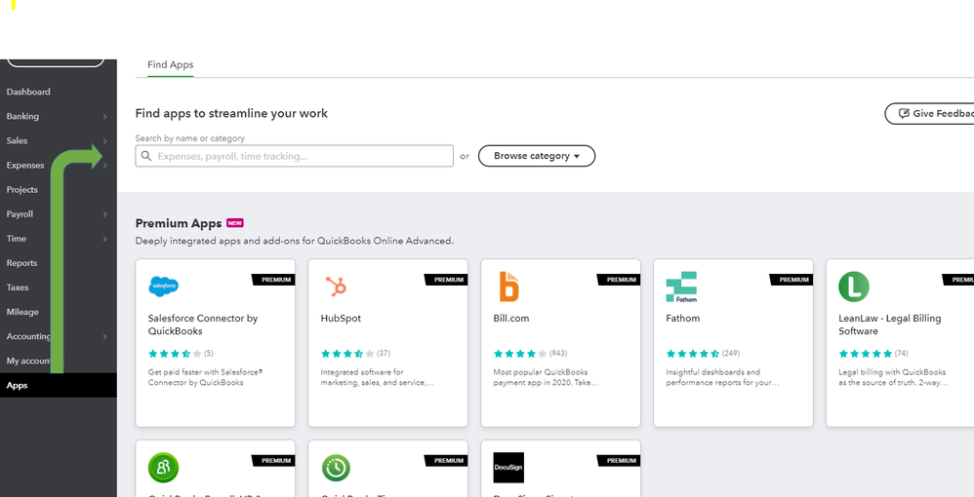Expand the Payroll sidebar submenu

(x=104, y=214)
